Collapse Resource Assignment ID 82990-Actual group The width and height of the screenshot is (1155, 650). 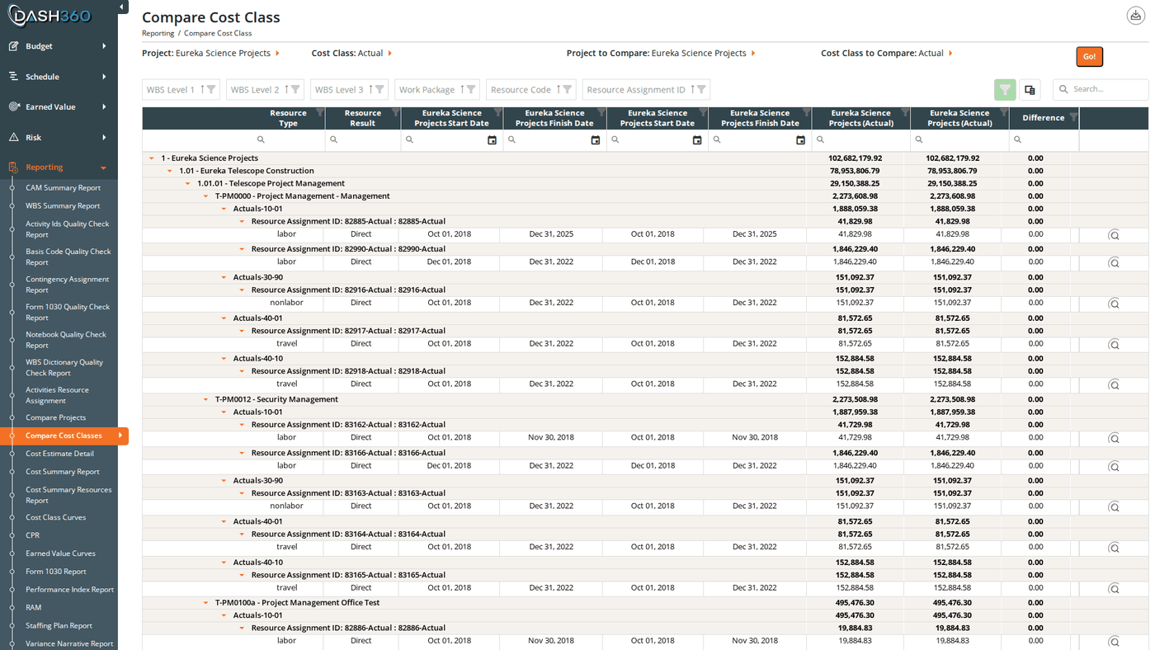(243, 249)
